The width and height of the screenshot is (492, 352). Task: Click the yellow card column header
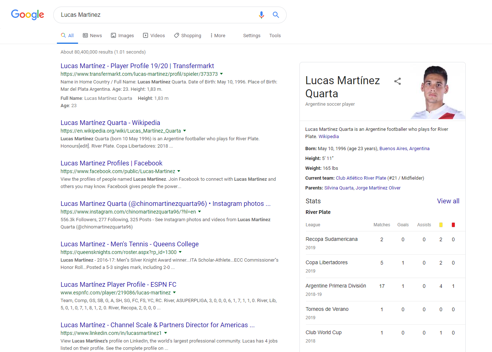click(441, 225)
